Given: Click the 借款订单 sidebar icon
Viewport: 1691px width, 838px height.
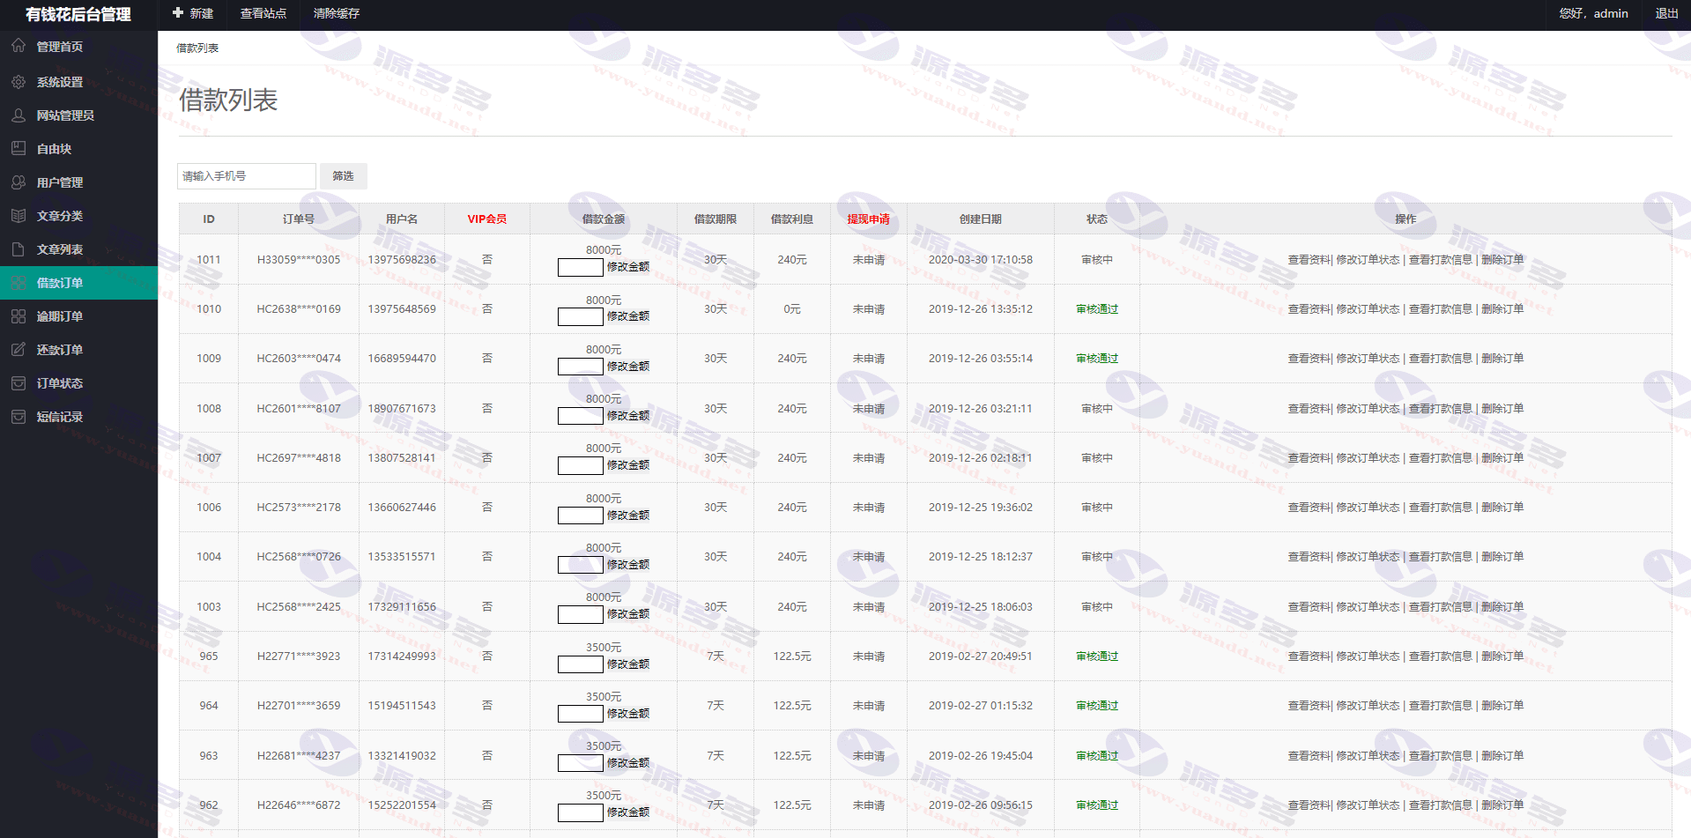Looking at the screenshot, I should tap(19, 283).
